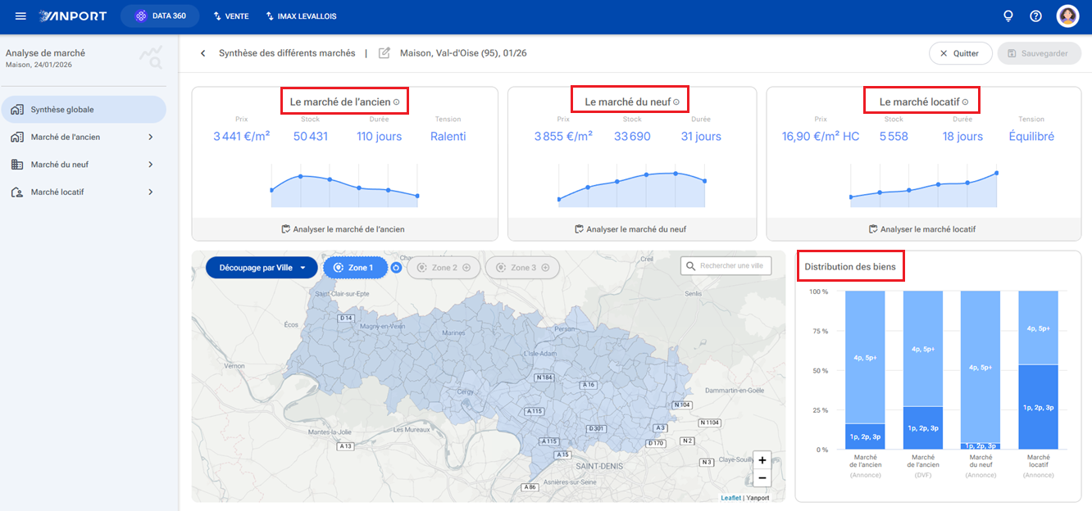Click the back arrow beside Synthèse title
Image resolution: width=1092 pixels, height=511 pixels.
tap(203, 53)
